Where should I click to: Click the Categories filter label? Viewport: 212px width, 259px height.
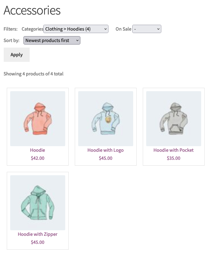coord(32,29)
